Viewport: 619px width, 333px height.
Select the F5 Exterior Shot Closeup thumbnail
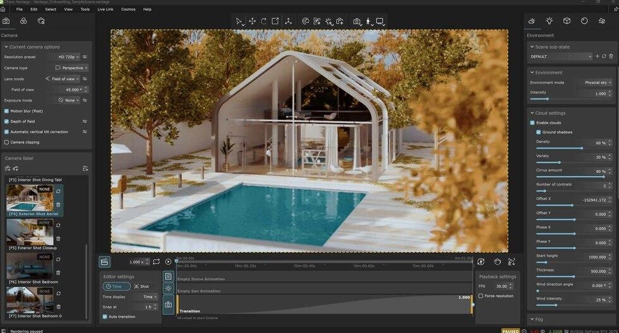(x=30, y=232)
